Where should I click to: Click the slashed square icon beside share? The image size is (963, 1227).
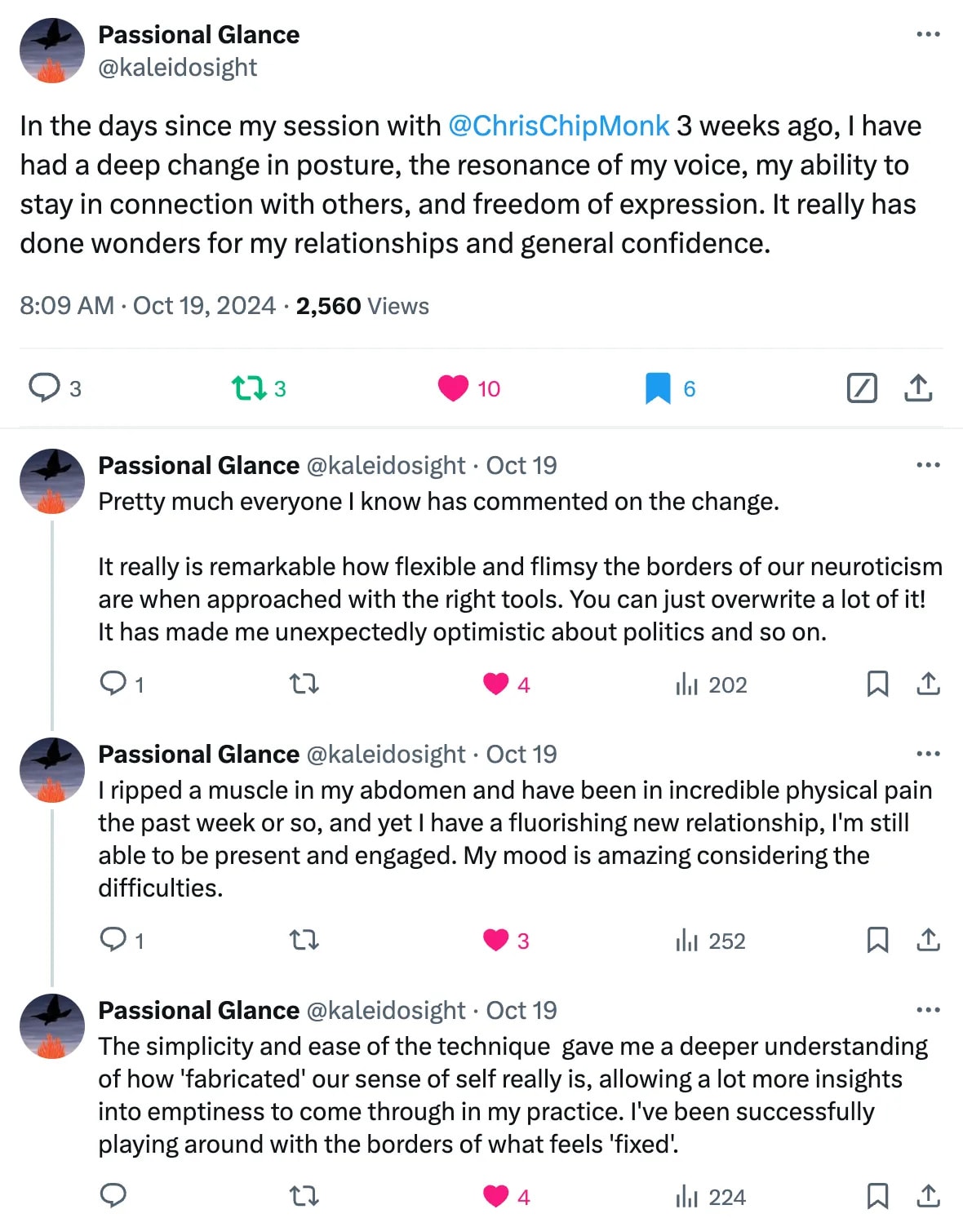(862, 388)
